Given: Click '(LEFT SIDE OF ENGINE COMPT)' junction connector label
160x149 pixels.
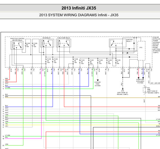Looking at the screenshot, I should (153, 92).
